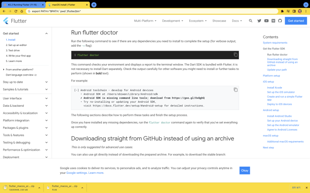Select the macOS install Flutter tab
This screenshot has width=310, height=193.
68,5
